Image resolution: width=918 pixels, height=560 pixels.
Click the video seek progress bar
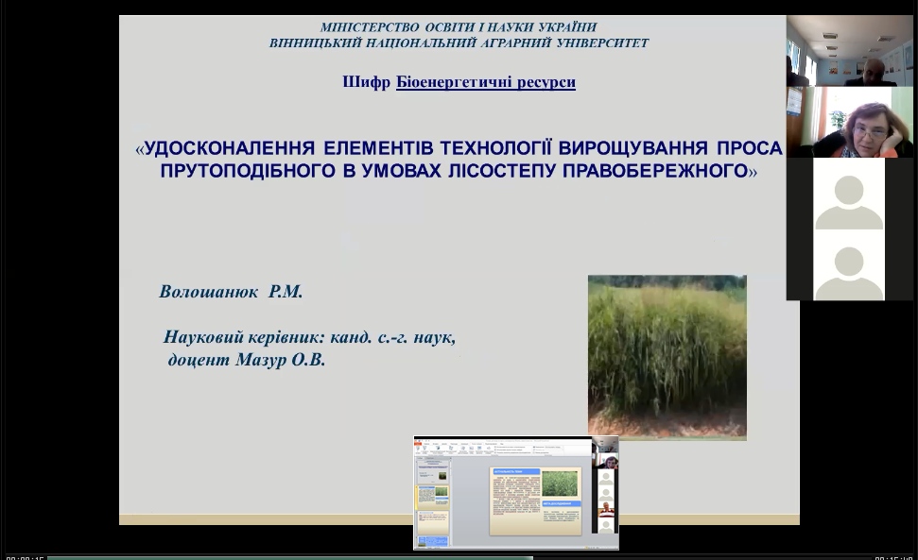[x=459, y=558]
